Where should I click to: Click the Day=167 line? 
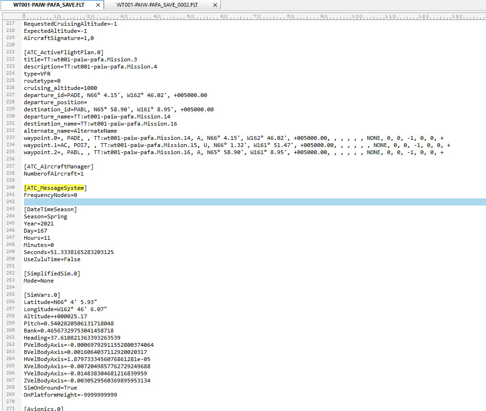click(x=35, y=231)
